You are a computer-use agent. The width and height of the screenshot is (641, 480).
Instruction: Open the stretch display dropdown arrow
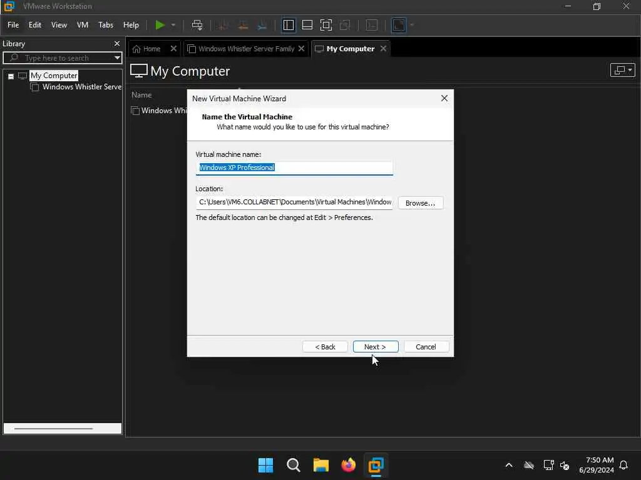412,25
